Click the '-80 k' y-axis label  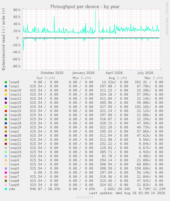tap(16, 66)
